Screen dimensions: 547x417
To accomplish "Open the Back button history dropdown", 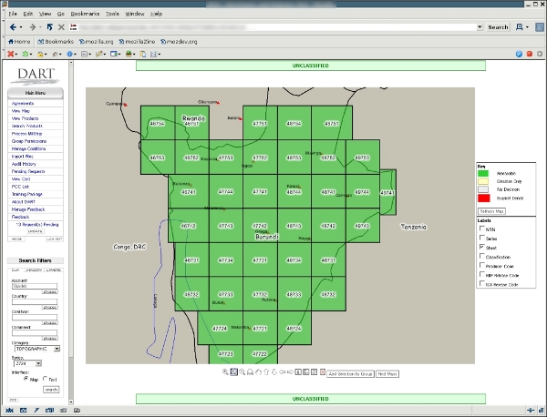I will coord(21,27).
